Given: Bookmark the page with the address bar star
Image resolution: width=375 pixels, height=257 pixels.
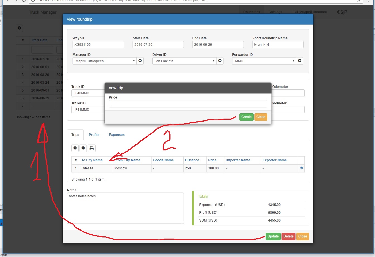Looking at the screenshot, I should [x=358, y=1].
